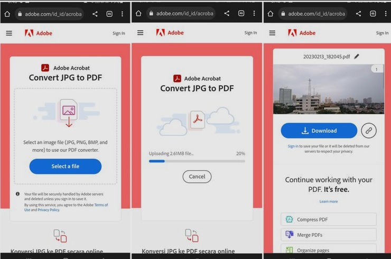Open the three-dot browser menu at the right edge

pyautogui.click(x=386, y=13)
